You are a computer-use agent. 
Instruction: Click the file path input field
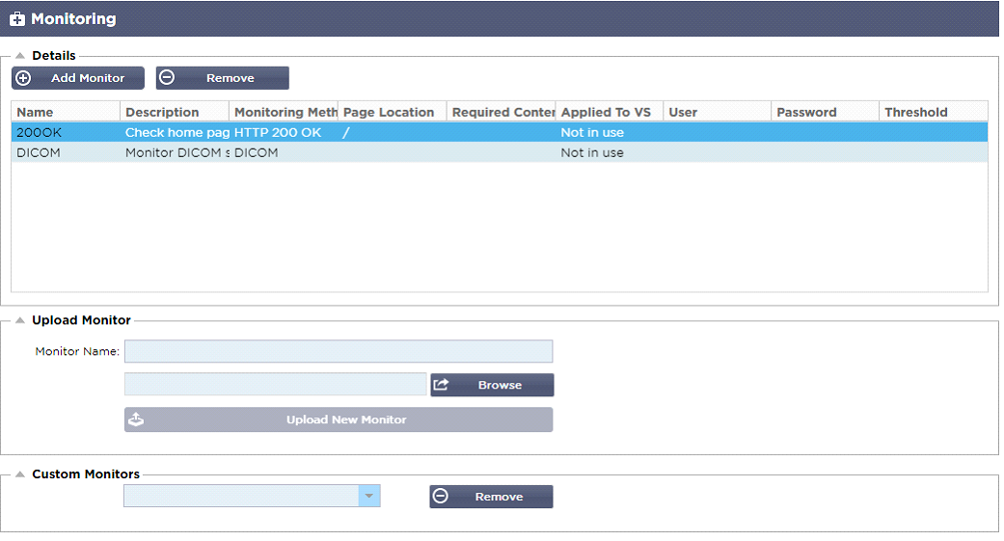tap(275, 385)
